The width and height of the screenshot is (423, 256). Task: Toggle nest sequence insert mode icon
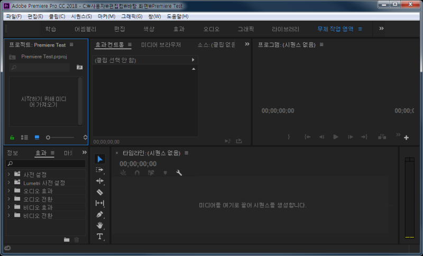point(123,173)
